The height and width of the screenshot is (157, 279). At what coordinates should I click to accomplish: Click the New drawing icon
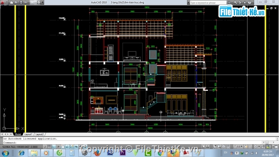pyautogui.click(x=12, y=3)
